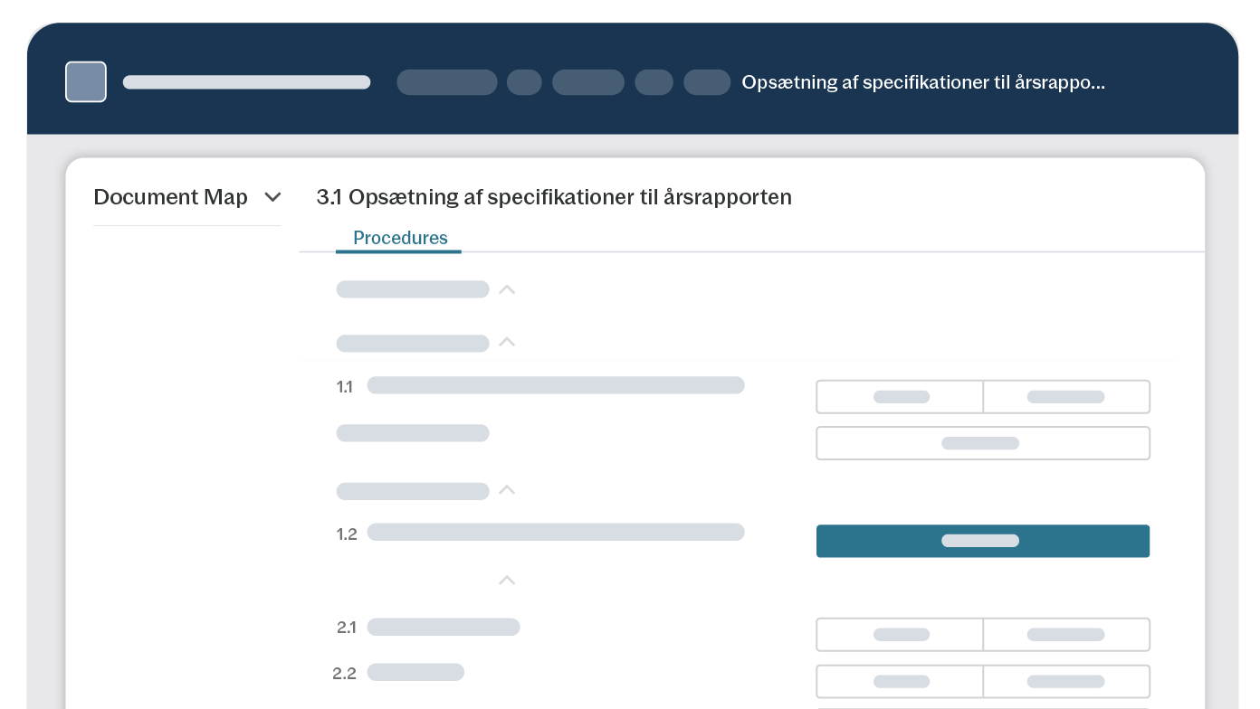Click the breadcrumb title 'Opsætning af specifikationer til årsrappo...'

click(922, 82)
